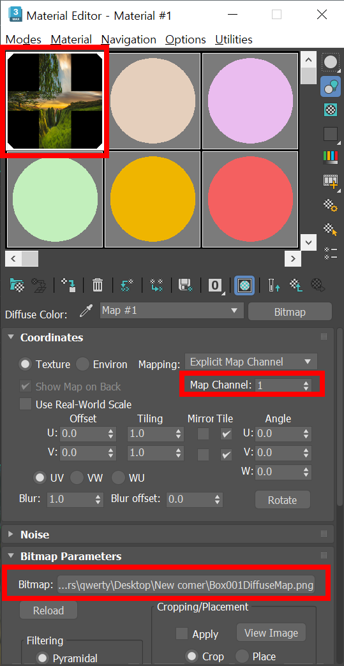This screenshot has height=666, width=344.
Task: Click the Make Unique icon
Action: [157, 285]
